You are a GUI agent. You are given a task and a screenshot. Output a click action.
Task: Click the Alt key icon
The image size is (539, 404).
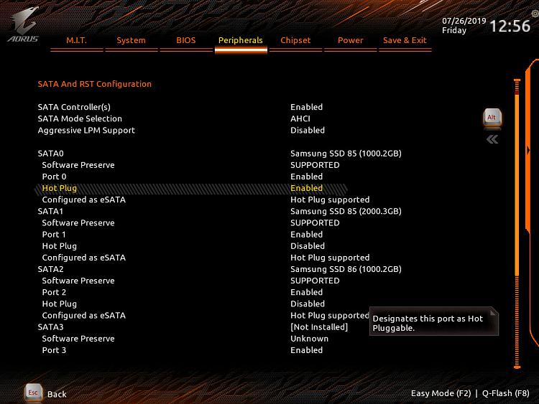[x=492, y=117]
